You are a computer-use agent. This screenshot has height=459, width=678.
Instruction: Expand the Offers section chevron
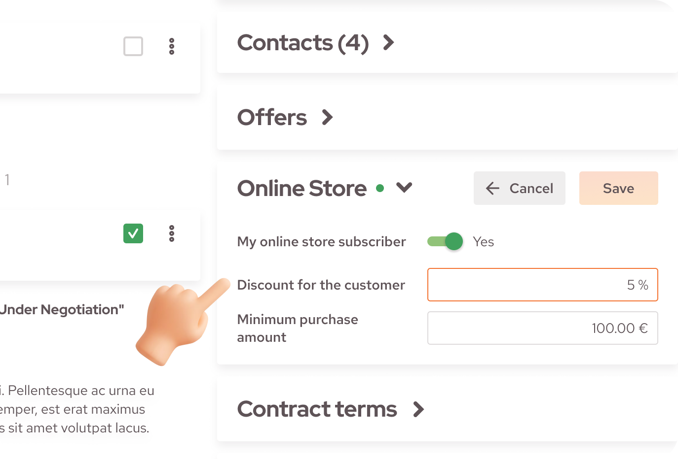327,117
